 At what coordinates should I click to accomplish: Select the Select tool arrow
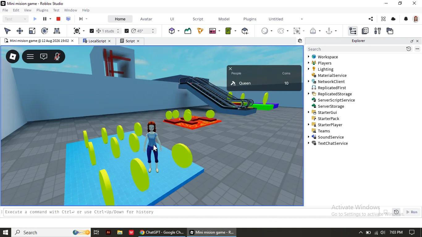click(7, 31)
